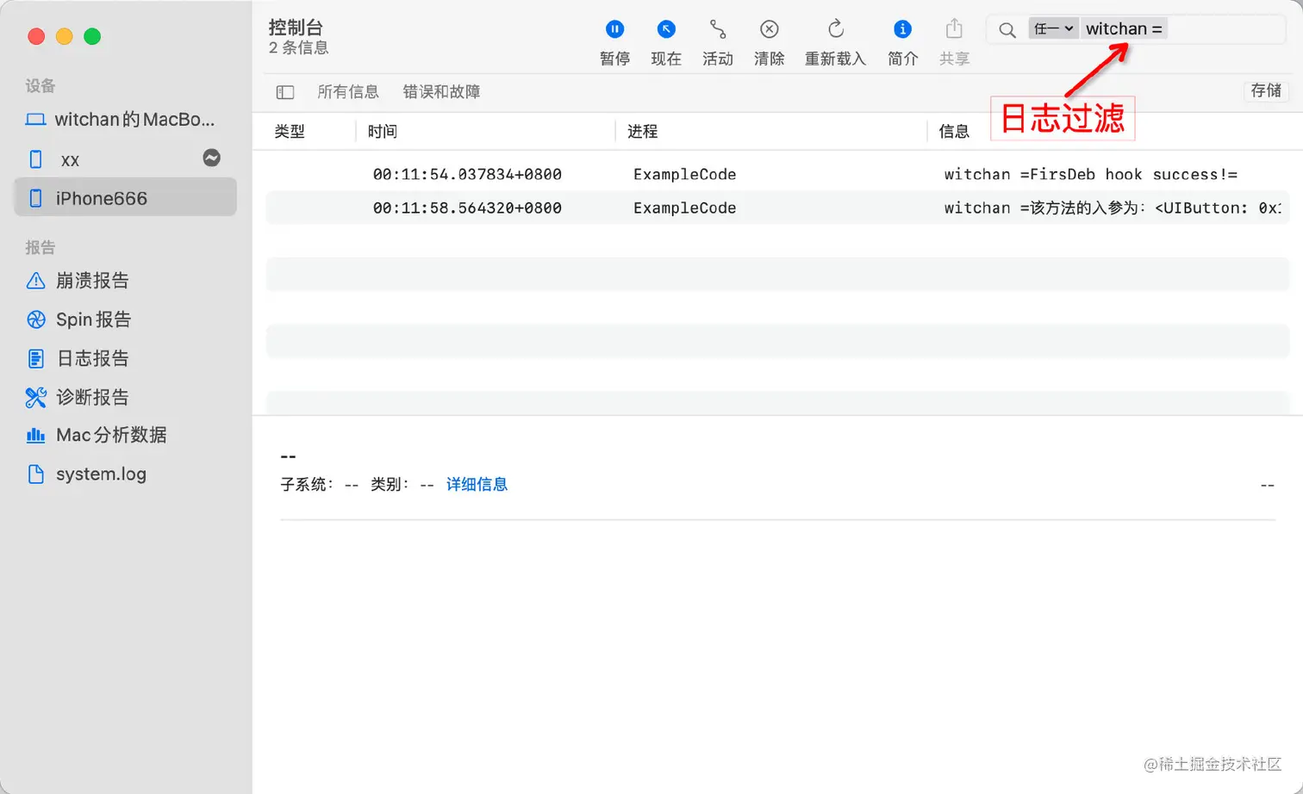Sort by the 时间 column header

pos(383,132)
